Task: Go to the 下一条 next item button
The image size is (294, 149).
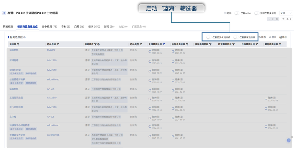Action: (286, 19)
